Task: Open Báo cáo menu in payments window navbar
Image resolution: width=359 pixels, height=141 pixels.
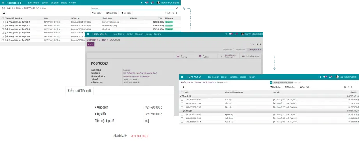Action: click(243, 77)
